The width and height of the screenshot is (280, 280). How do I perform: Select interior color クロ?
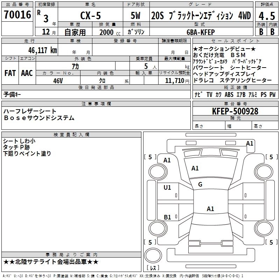pyautogui.click(x=102, y=81)
